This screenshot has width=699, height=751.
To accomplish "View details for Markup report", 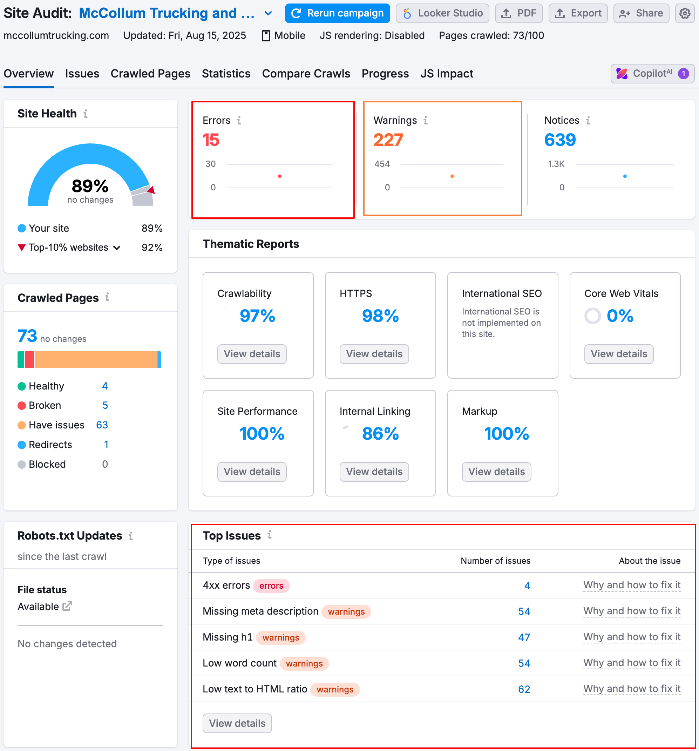I will 497,472.
